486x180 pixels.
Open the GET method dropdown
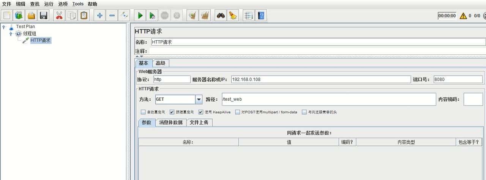pos(199,99)
